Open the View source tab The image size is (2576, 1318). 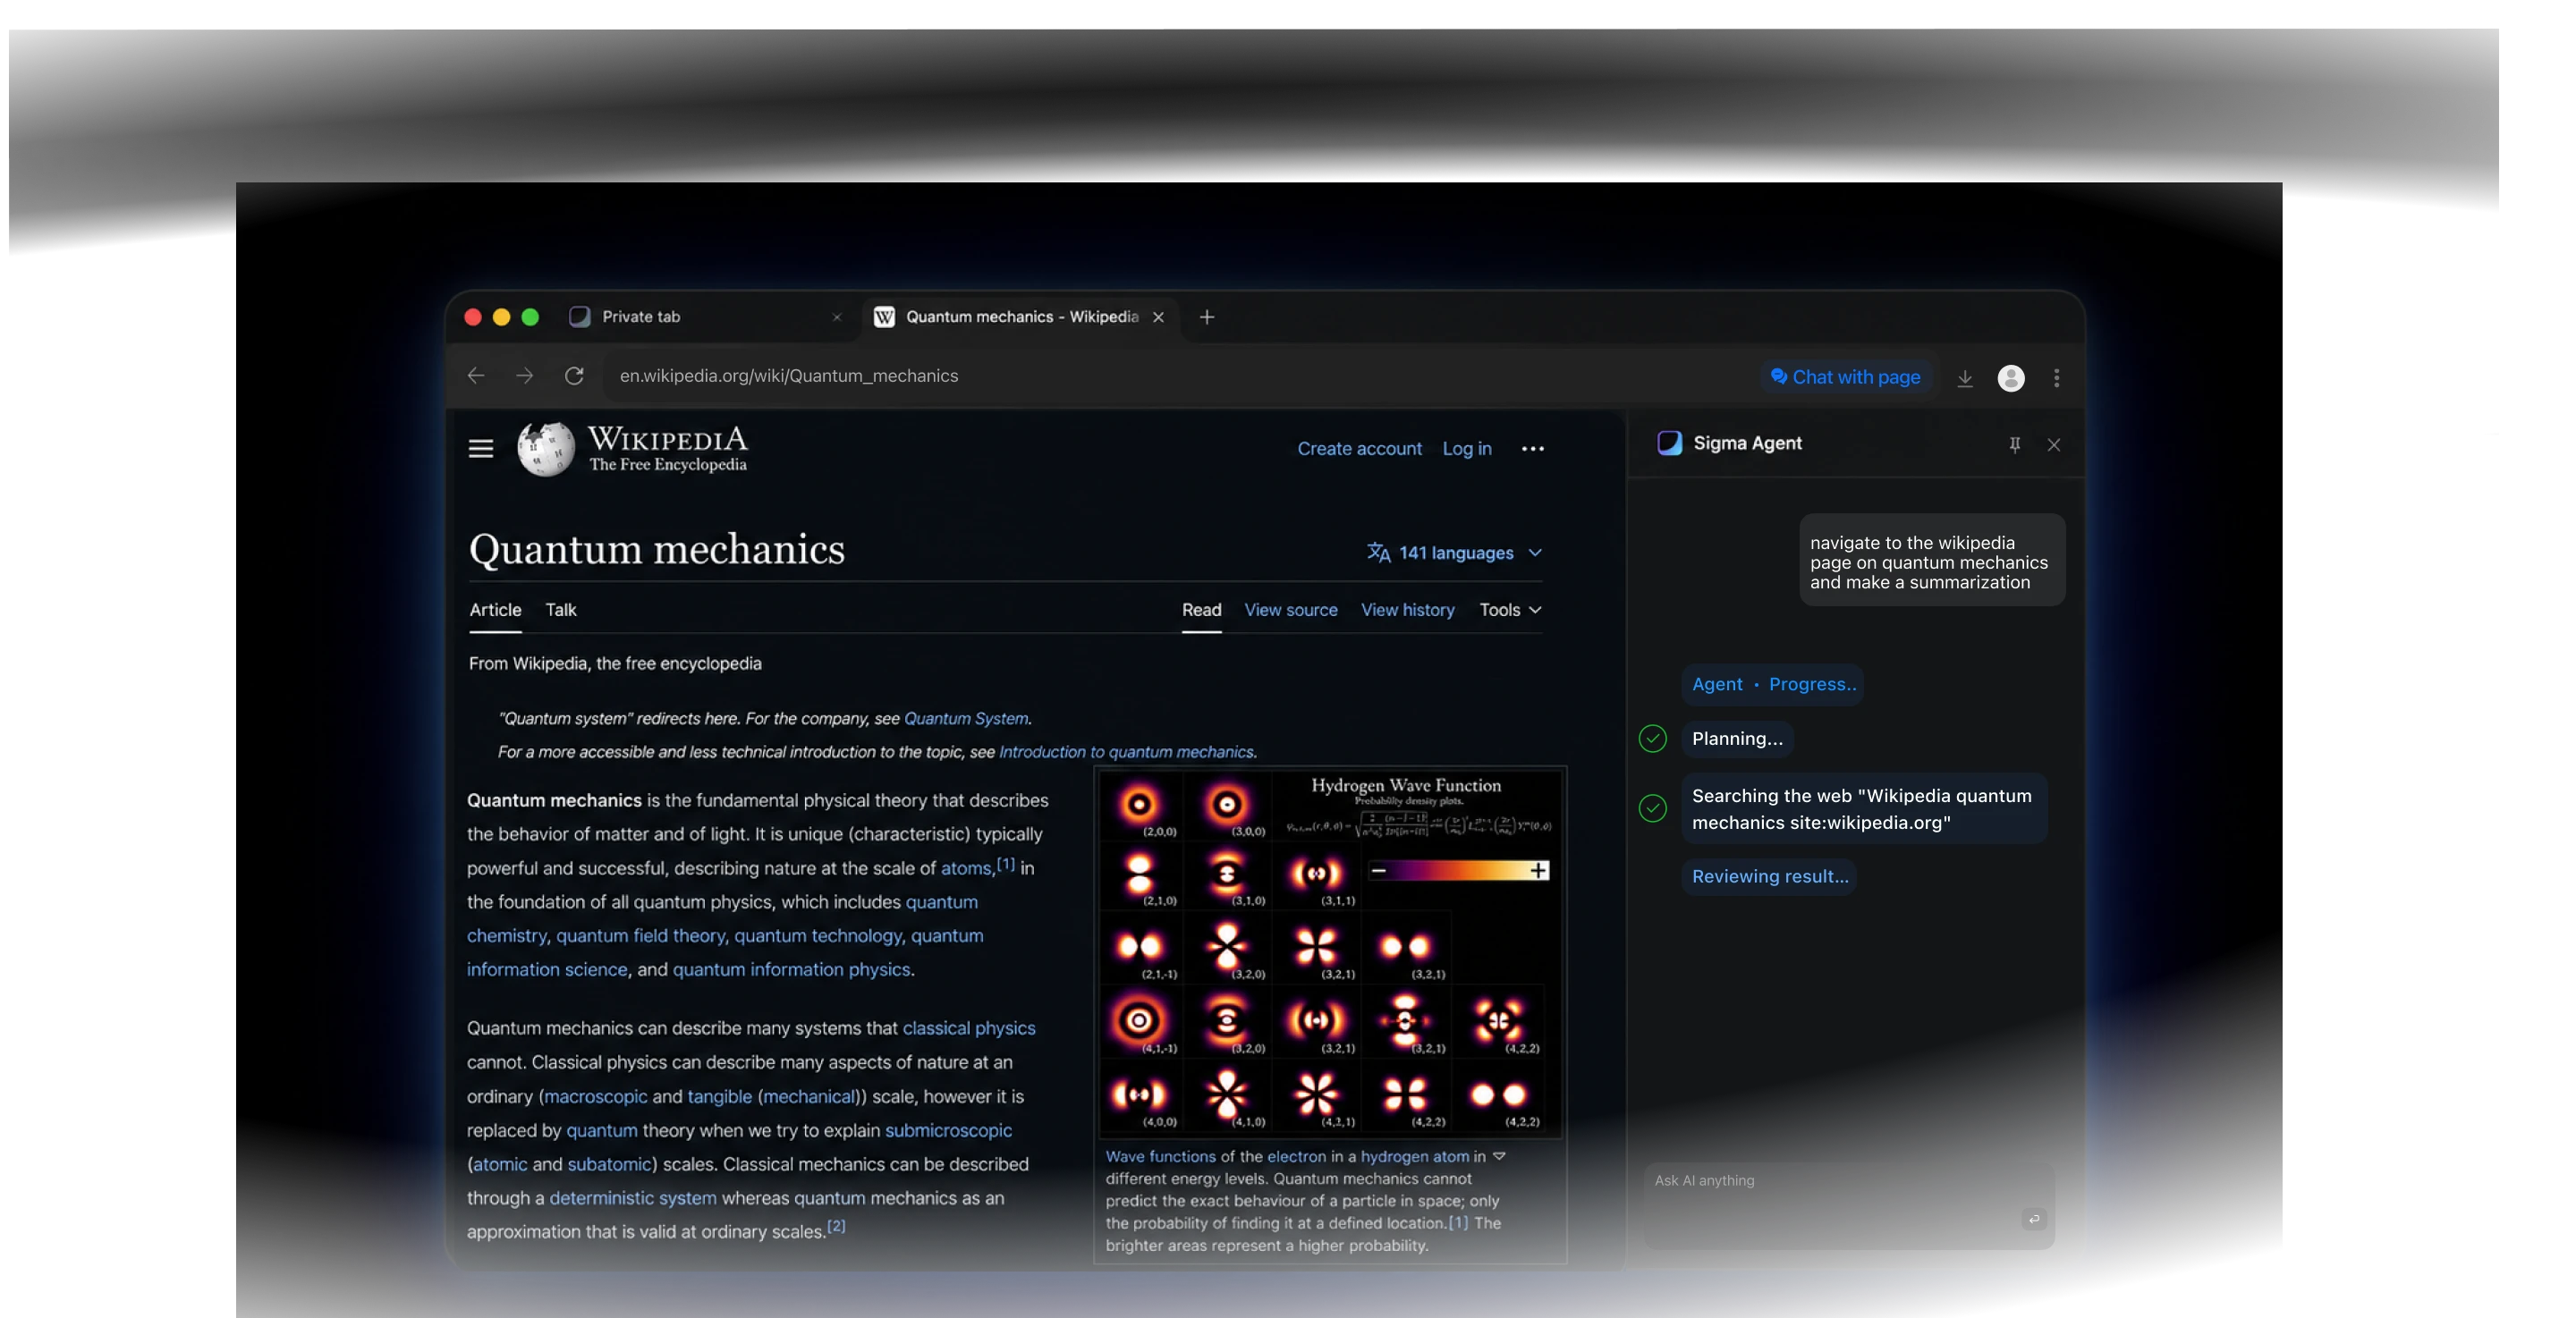coord(1290,610)
